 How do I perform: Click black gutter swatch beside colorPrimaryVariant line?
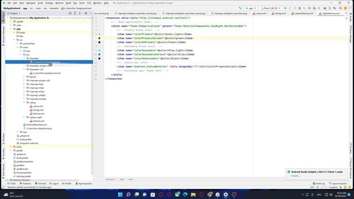[x=100, y=38]
